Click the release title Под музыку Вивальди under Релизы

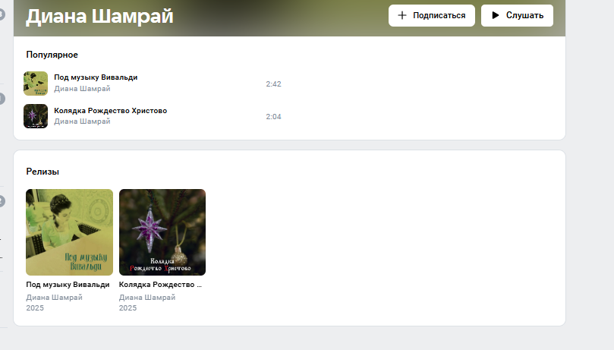(68, 285)
